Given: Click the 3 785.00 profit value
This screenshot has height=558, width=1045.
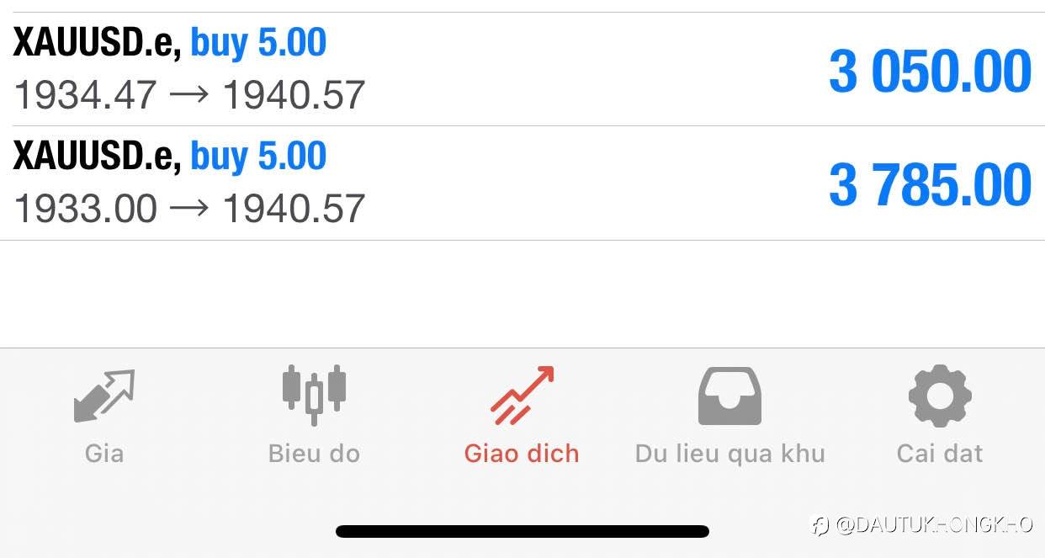Looking at the screenshot, I should (x=930, y=185).
